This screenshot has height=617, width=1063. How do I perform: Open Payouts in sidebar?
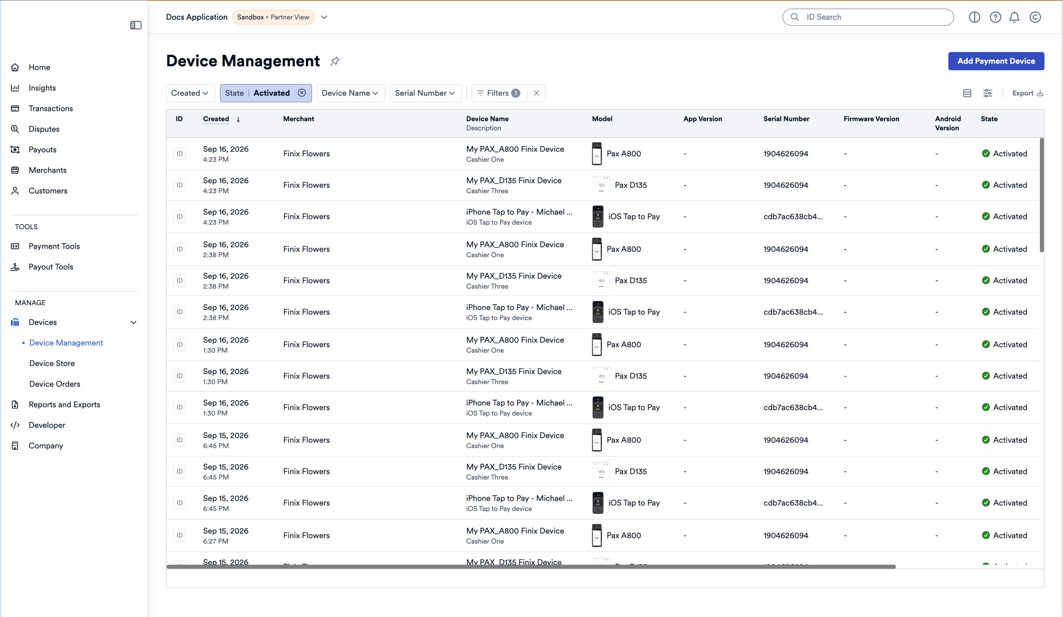[43, 150]
